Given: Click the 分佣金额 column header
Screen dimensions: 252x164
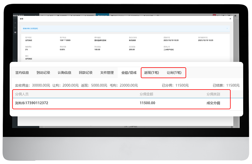Looking at the screenshot, I should [x=147, y=94].
